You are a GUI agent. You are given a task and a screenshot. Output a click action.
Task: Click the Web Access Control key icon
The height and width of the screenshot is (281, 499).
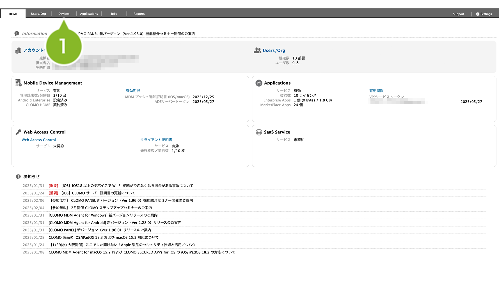click(x=19, y=132)
